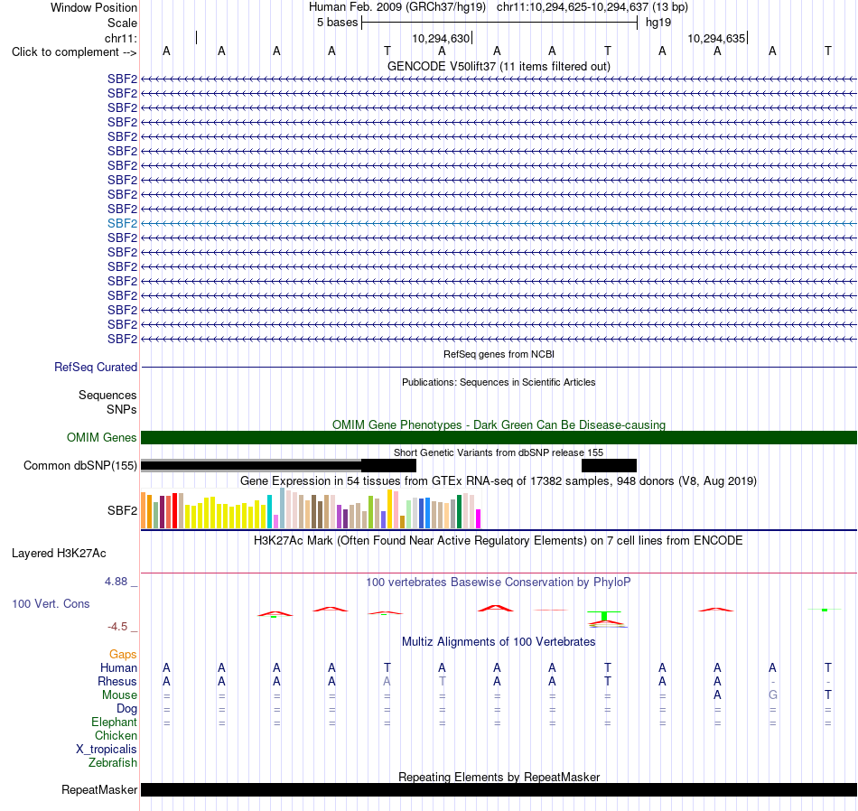Screen dimensions: 858x811
Task: Click the black RepeatMasker element bar
Action: [x=499, y=789]
